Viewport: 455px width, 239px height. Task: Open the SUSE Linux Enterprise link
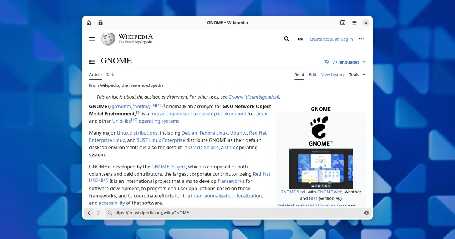pos(161,140)
